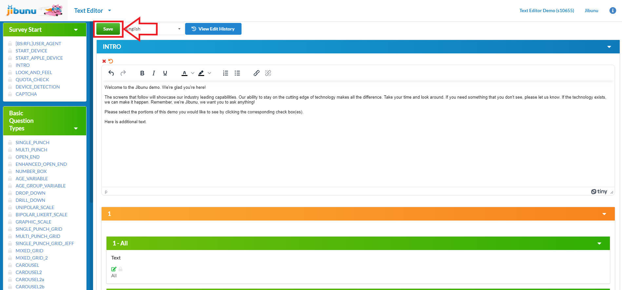The height and width of the screenshot is (290, 622).
Task: Open the text color dropdown arrow
Action: pyautogui.click(x=193, y=73)
